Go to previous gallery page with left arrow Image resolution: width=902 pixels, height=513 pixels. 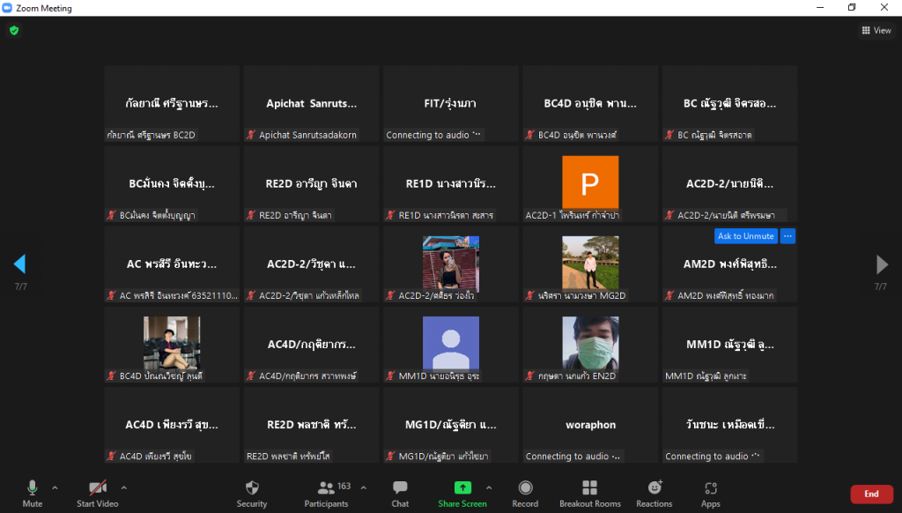tap(19, 264)
